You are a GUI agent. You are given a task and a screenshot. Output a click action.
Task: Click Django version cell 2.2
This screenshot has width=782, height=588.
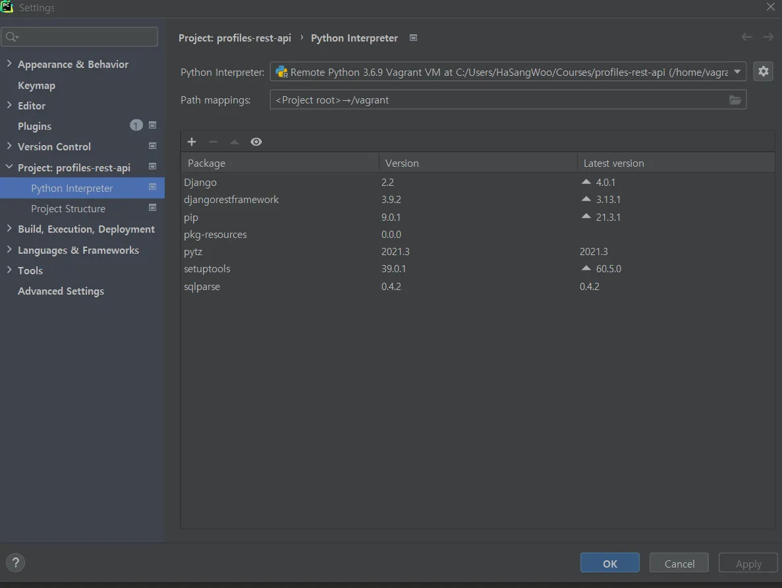387,182
